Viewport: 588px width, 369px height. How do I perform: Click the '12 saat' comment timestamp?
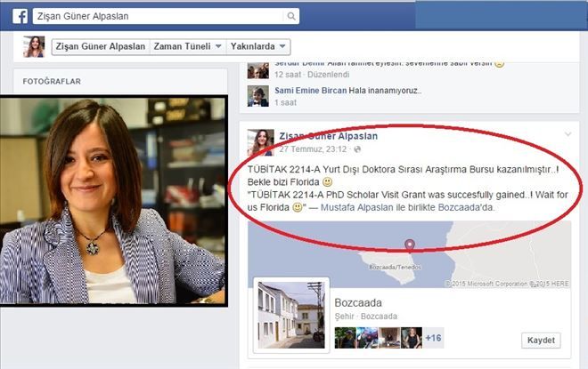tap(287, 75)
